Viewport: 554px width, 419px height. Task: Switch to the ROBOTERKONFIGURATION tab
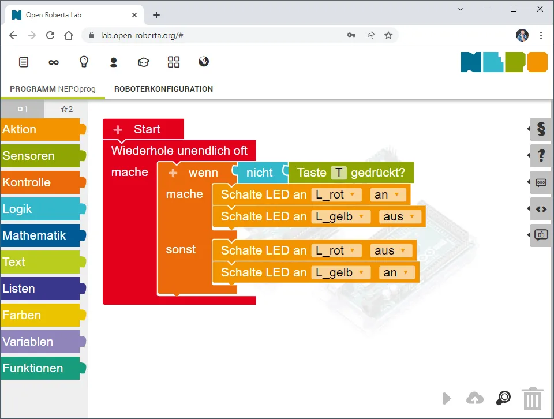[164, 89]
